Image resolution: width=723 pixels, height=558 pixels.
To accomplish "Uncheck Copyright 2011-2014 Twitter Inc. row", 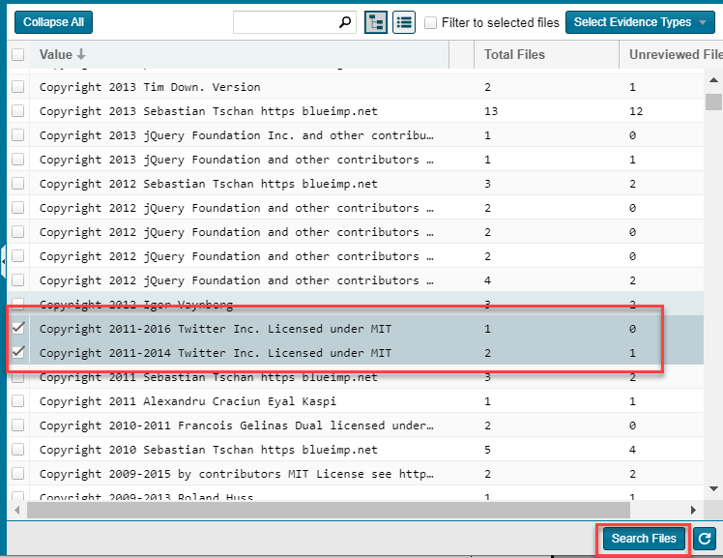I will pyautogui.click(x=17, y=353).
